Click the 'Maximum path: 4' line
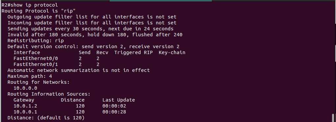The width and height of the screenshot is (336, 122). point(30,76)
